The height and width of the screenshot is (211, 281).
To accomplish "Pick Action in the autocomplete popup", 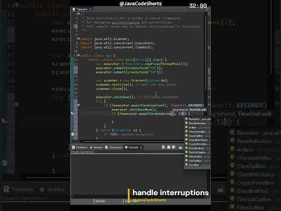I will [x=197, y=127].
